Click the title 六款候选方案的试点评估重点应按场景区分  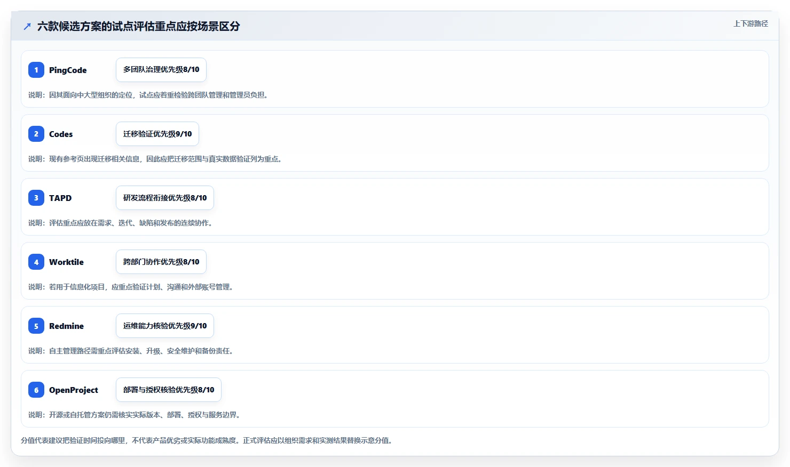coord(139,26)
